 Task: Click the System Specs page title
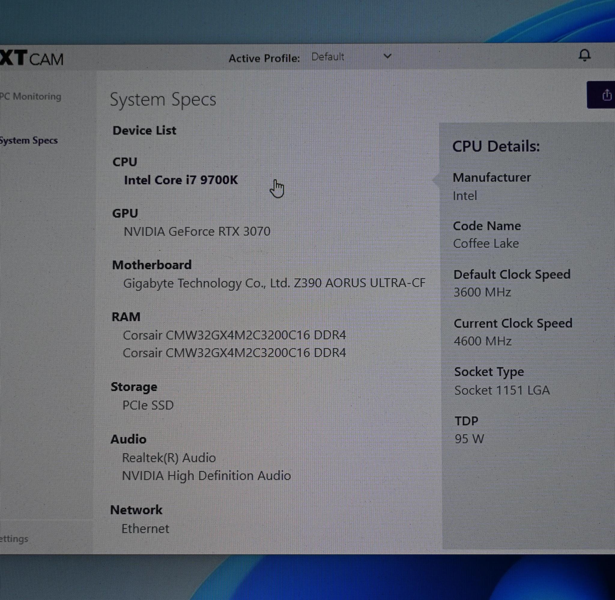pyautogui.click(x=163, y=100)
